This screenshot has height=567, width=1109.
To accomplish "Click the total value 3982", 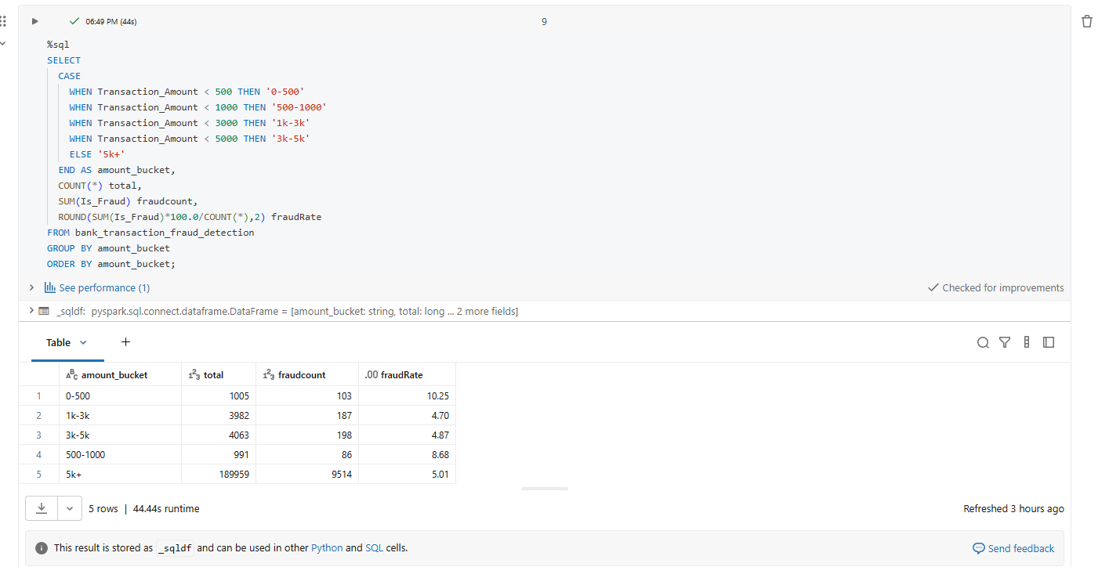I will pos(238,416).
